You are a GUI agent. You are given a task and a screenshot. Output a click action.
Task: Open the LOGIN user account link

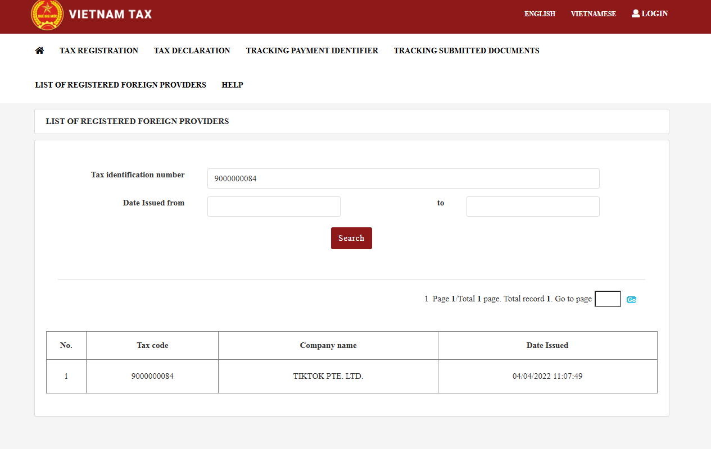click(x=650, y=13)
